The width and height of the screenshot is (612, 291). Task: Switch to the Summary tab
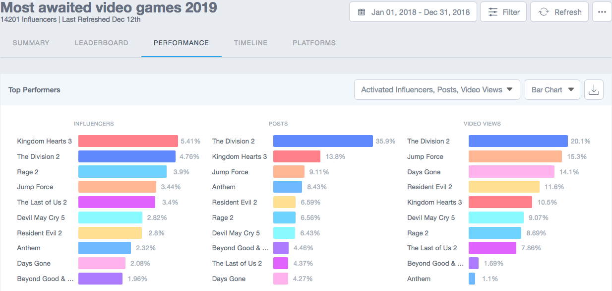[x=31, y=43]
